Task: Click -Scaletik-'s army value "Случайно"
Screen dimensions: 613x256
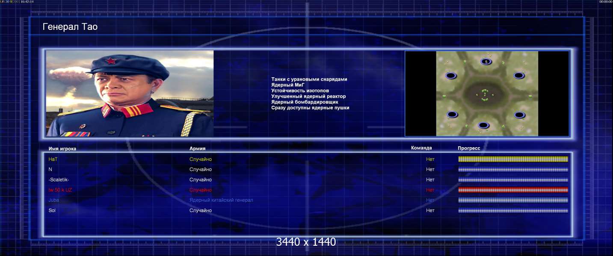Action: (x=201, y=180)
